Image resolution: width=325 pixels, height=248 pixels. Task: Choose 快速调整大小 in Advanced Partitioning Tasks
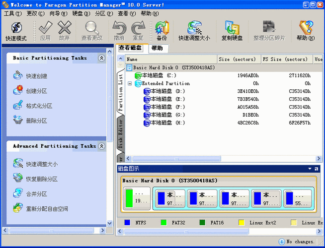[35, 164]
